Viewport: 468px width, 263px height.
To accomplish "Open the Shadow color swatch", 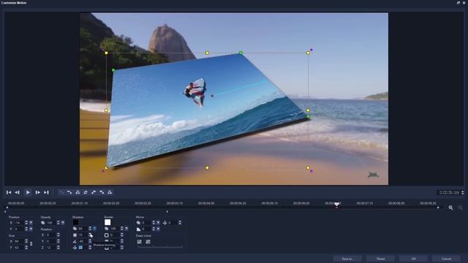I will click(75, 222).
